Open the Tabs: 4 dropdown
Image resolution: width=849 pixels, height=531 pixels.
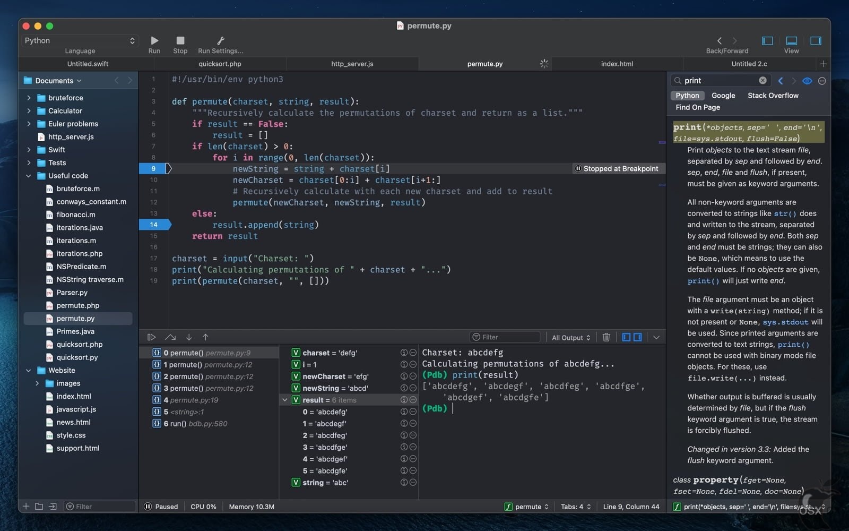(576, 507)
